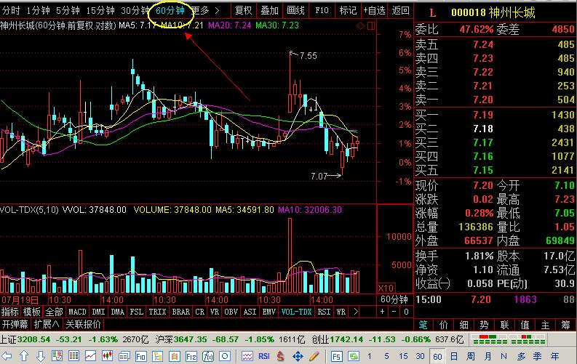
Task: Select the MACD indicator tab
Action: pyautogui.click(x=77, y=312)
